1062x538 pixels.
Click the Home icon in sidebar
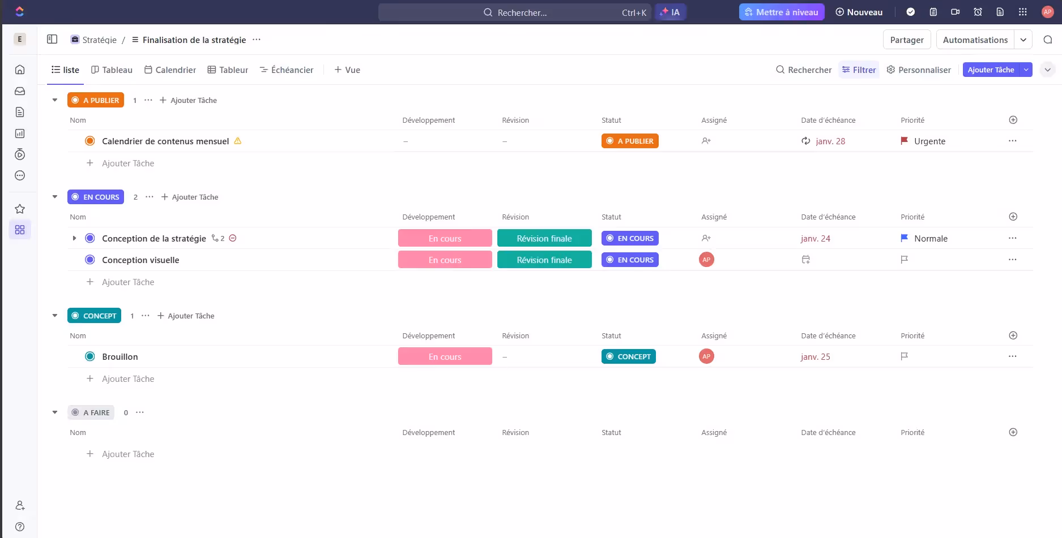pos(20,70)
